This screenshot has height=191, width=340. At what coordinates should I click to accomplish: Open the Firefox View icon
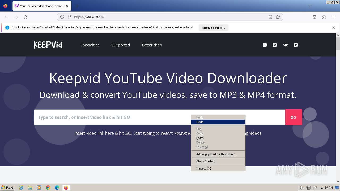[x=5, y=6]
